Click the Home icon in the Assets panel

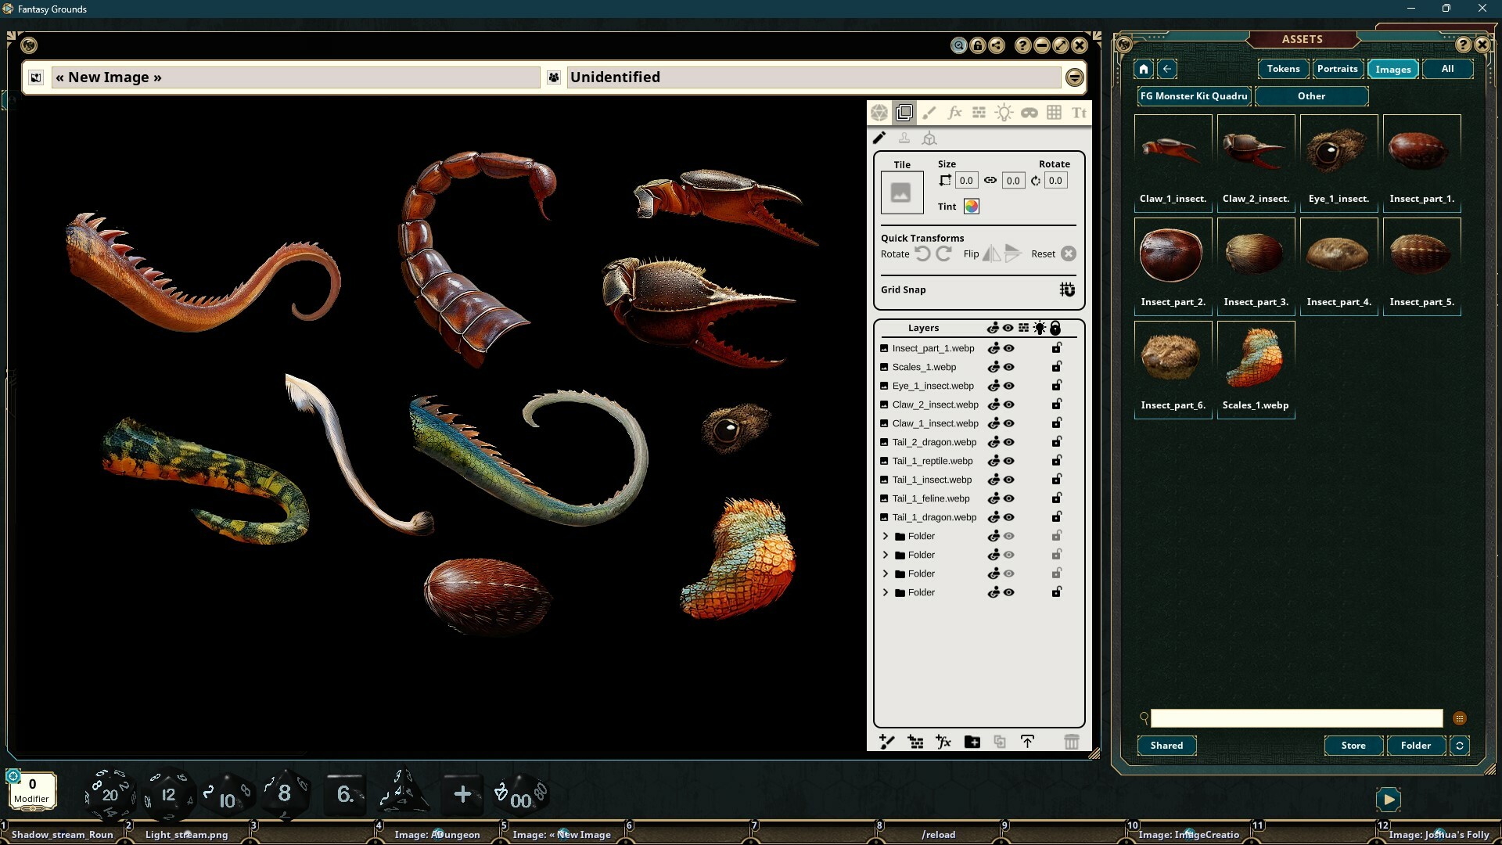click(1143, 69)
